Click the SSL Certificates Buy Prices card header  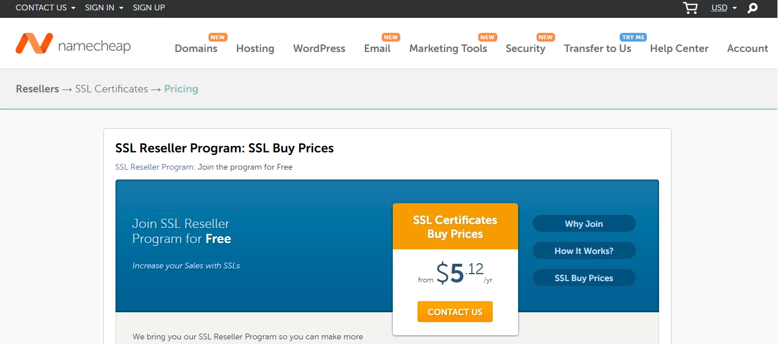click(455, 227)
